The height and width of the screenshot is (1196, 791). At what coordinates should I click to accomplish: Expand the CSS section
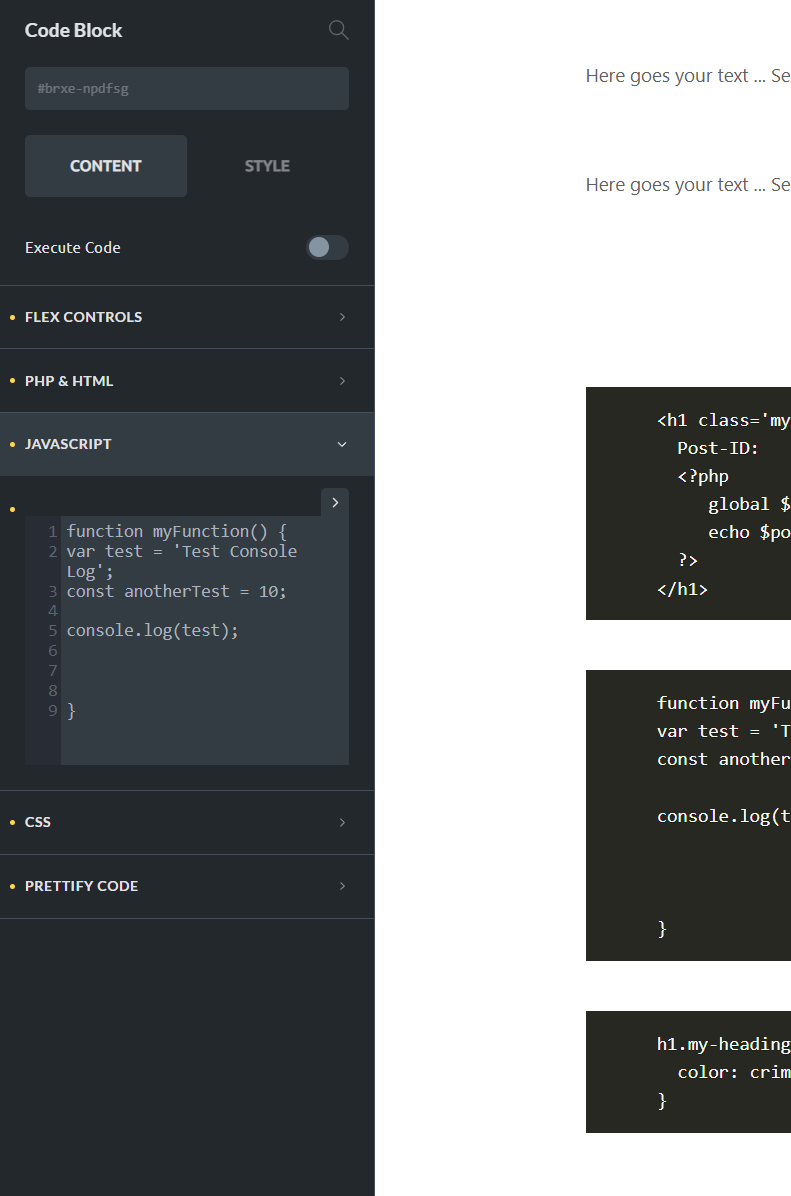click(187, 822)
